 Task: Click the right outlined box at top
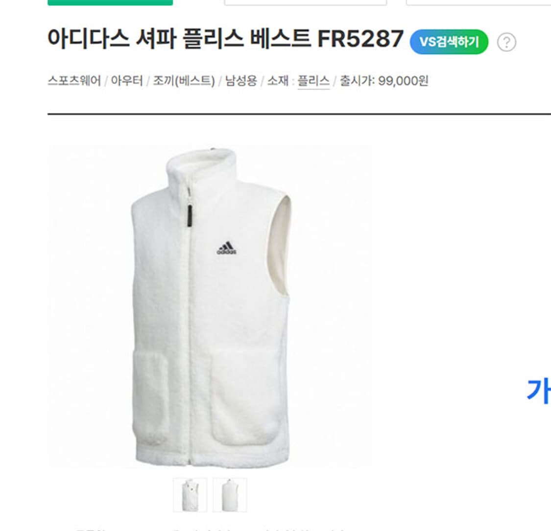[x=479, y=2]
